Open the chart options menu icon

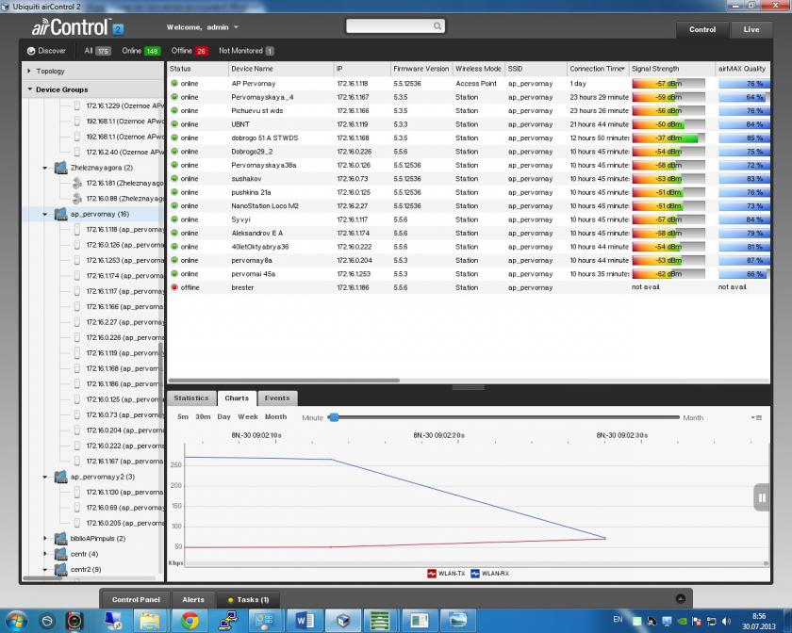pos(756,417)
